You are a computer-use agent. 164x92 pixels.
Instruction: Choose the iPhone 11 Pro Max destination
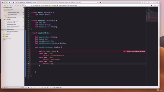pos(31,2)
